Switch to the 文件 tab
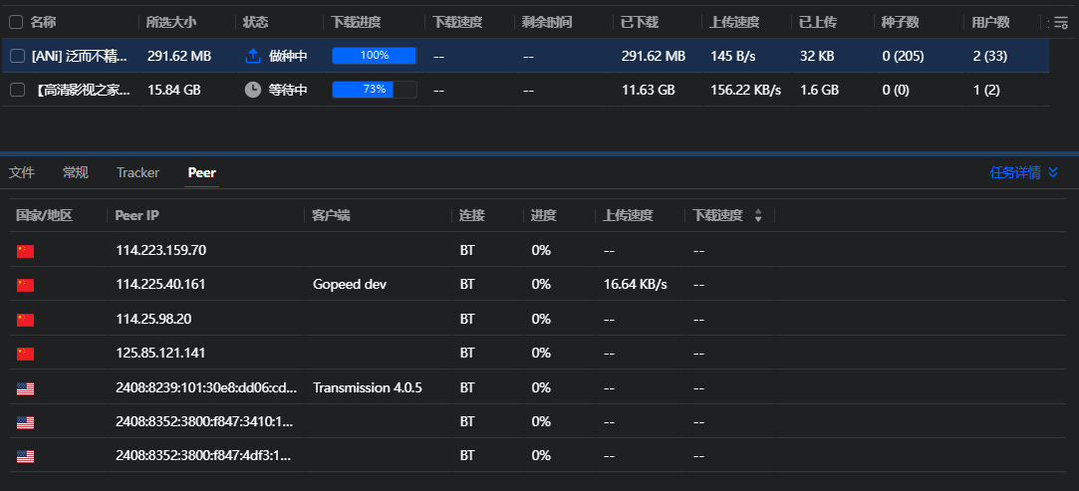 coord(22,172)
